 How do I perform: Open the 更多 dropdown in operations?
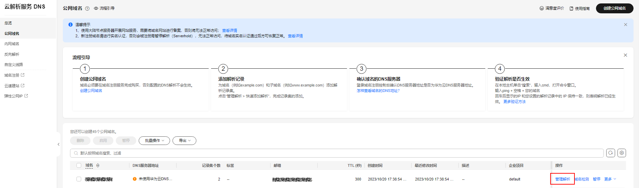pos(610,179)
